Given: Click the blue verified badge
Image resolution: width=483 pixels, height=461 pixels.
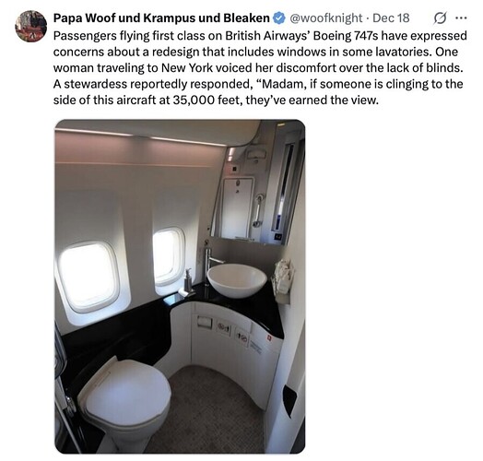Looking at the screenshot, I should pyautogui.click(x=278, y=18).
